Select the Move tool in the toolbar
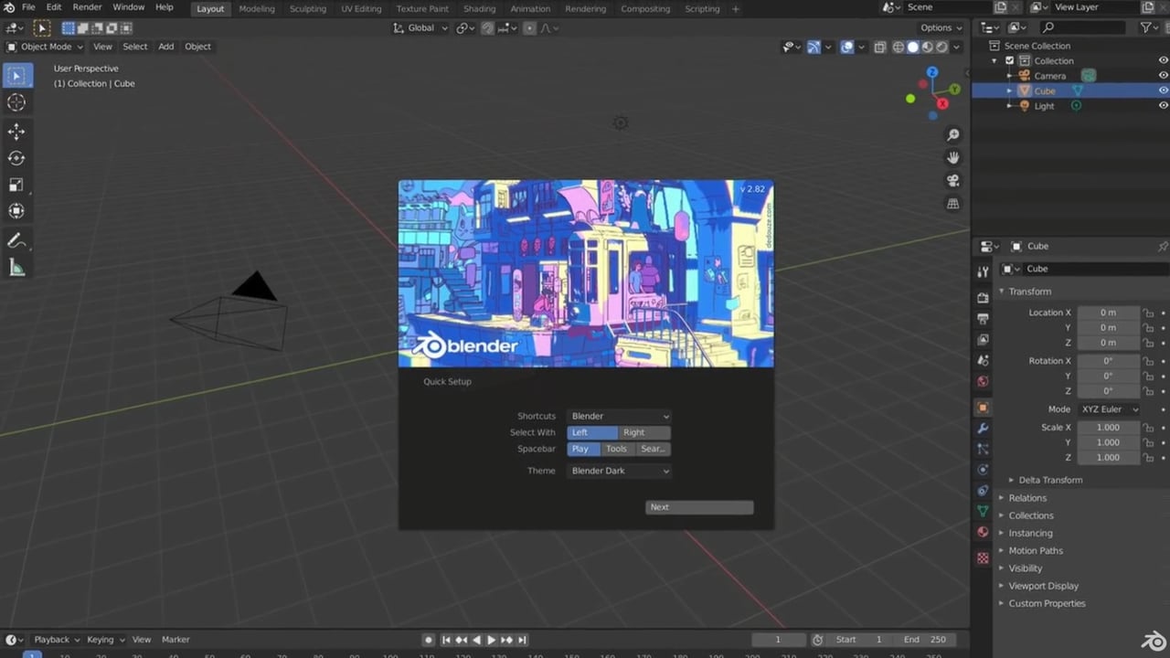This screenshot has width=1170, height=658. coord(17,131)
